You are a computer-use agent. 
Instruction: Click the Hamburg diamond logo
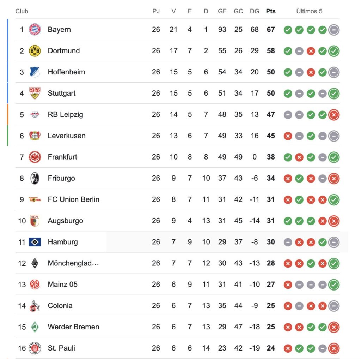pos(35,242)
